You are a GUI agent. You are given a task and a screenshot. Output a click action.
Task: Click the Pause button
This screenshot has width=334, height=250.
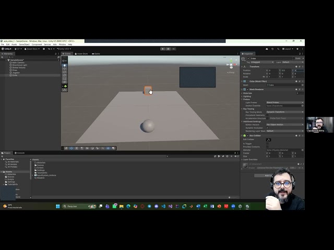tap(168, 49)
